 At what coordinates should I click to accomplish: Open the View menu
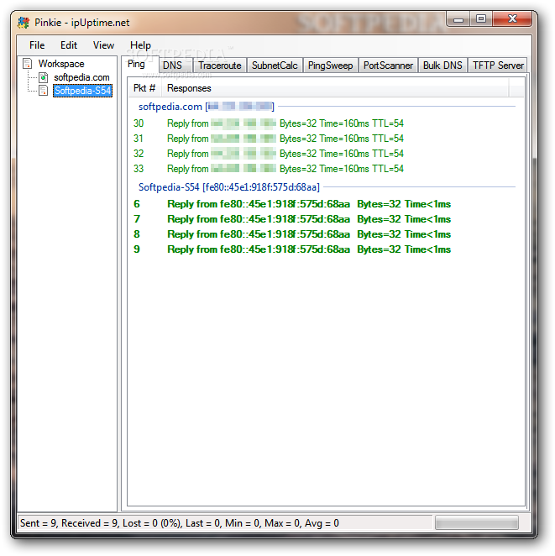coord(103,45)
